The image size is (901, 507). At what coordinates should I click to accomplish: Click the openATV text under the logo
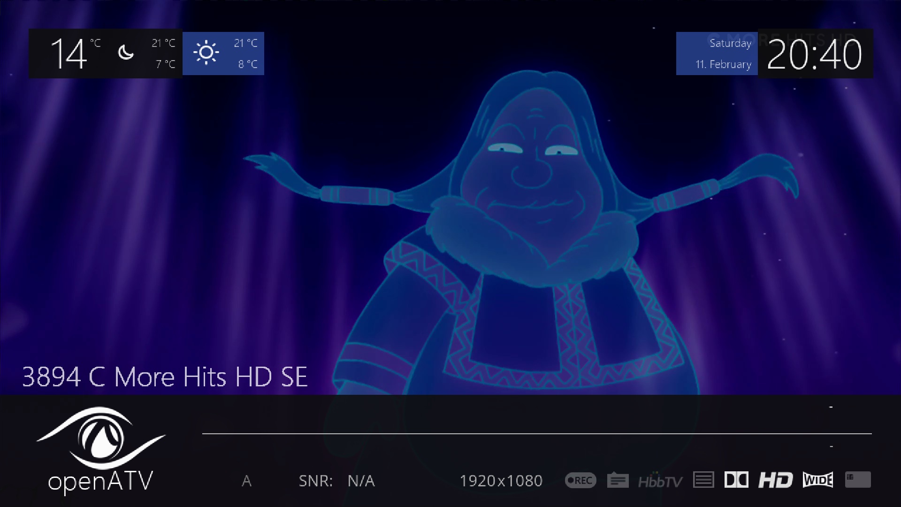101,482
